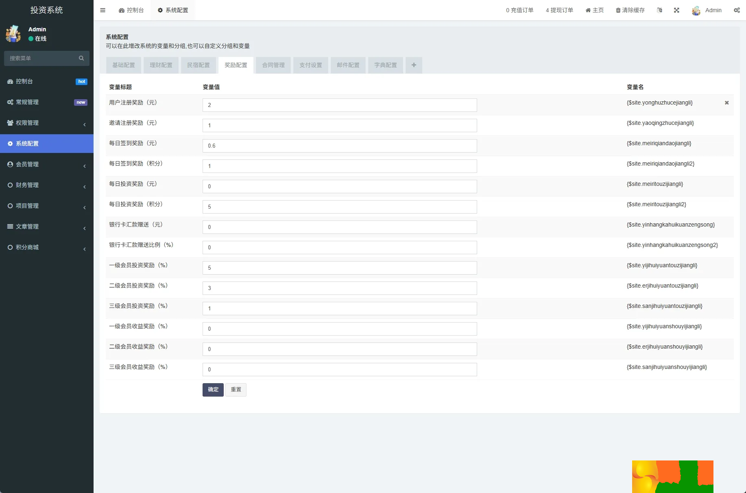Click the 银行卡汇款赠送（元） value field

[340, 227]
